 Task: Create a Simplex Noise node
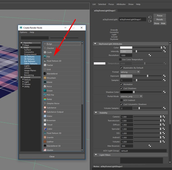tap(62, 103)
